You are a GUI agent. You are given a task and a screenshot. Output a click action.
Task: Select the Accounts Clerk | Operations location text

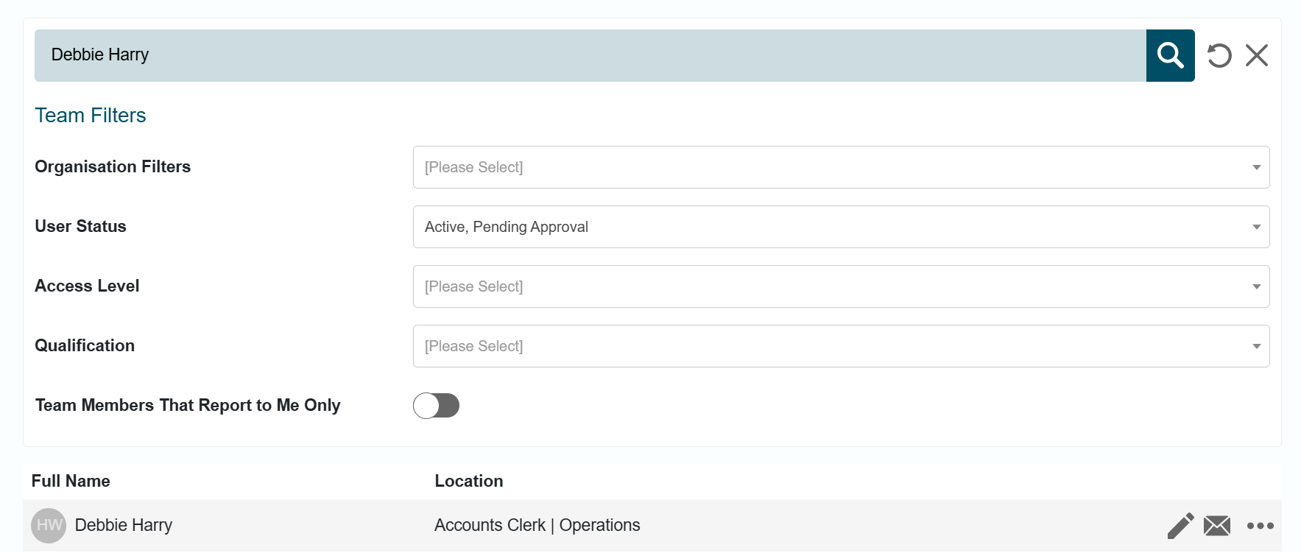[x=537, y=525]
